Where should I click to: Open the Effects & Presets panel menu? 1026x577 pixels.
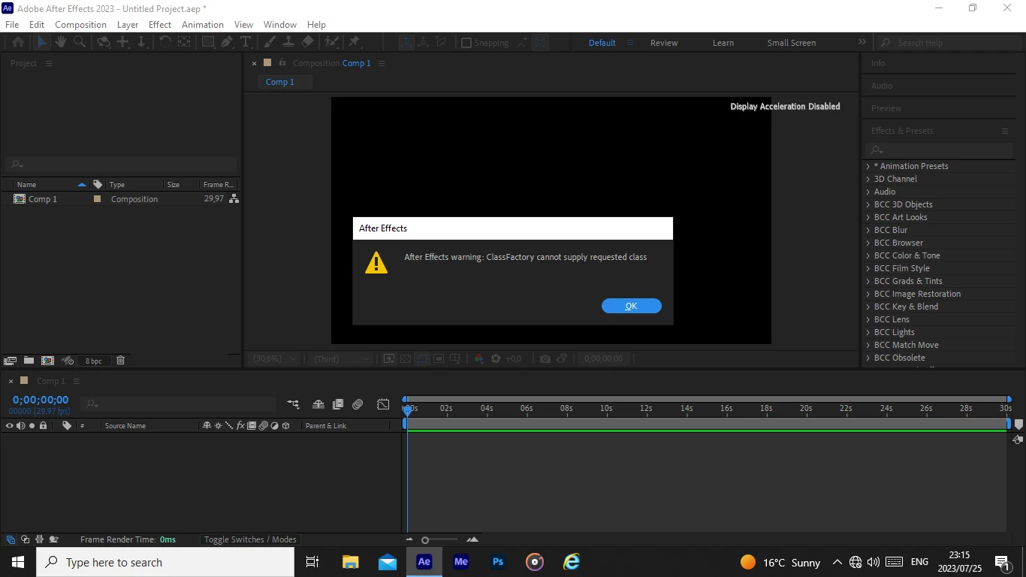pyautogui.click(x=1004, y=131)
